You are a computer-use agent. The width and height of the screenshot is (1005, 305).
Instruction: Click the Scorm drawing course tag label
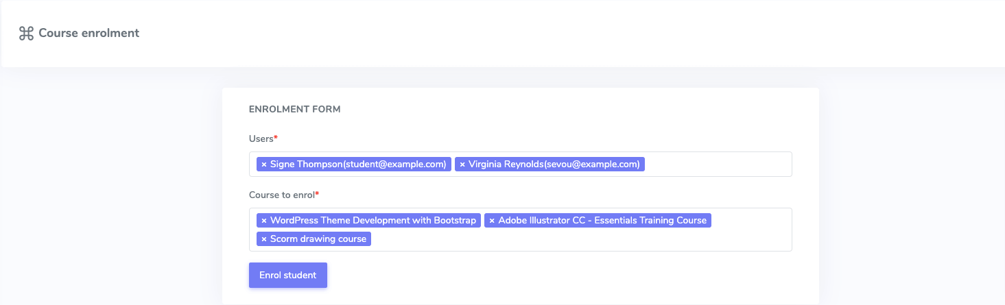point(318,239)
